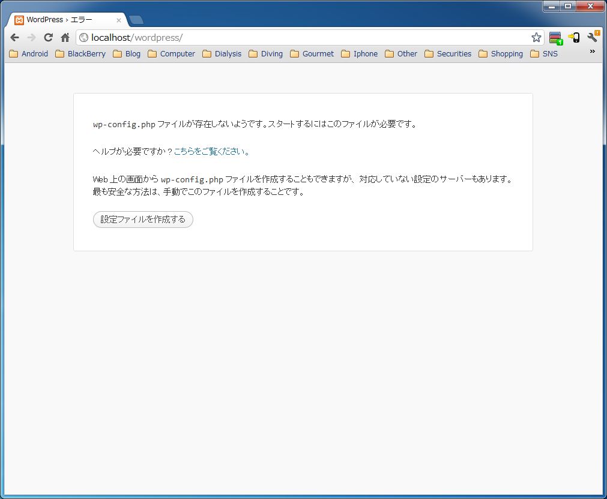Open a new tab with the new-tab button

[x=136, y=20]
